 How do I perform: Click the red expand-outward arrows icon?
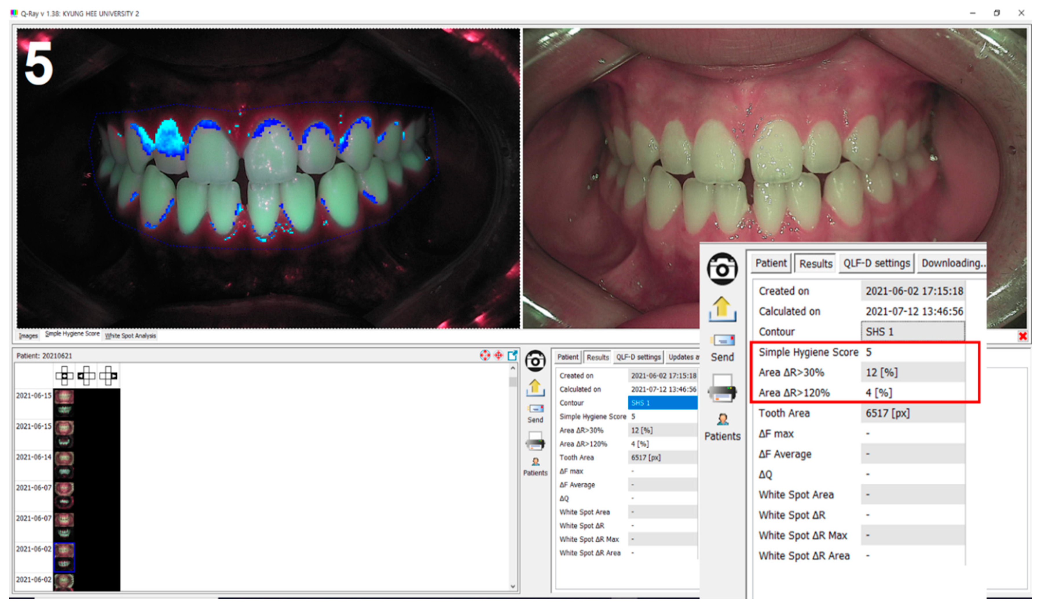[485, 355]
